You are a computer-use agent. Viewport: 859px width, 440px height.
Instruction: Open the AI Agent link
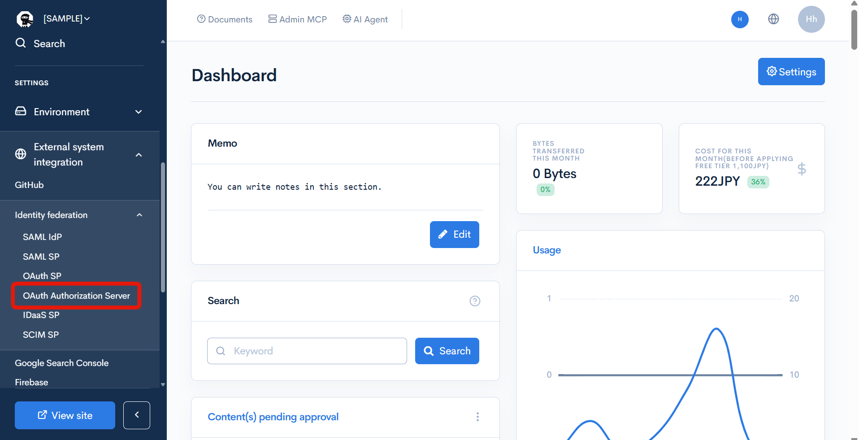365,19
